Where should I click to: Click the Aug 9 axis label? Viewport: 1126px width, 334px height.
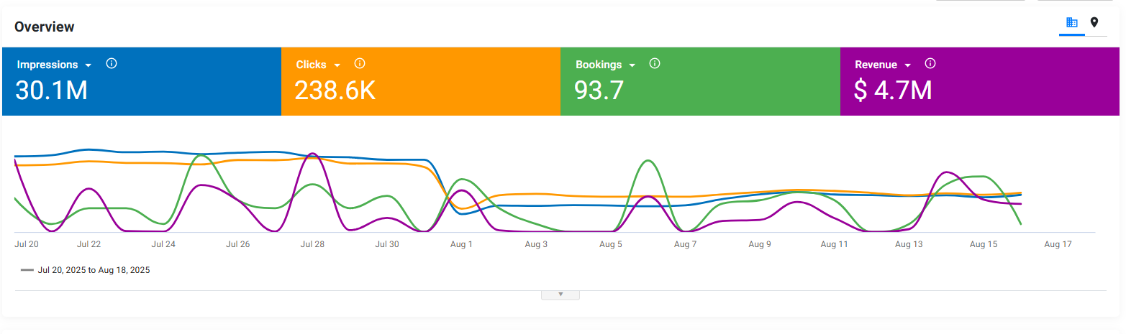(760, 244)
